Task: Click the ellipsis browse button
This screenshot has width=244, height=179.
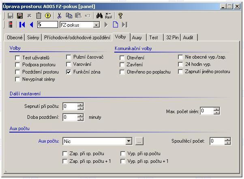Action: click(x=139, y=141)
